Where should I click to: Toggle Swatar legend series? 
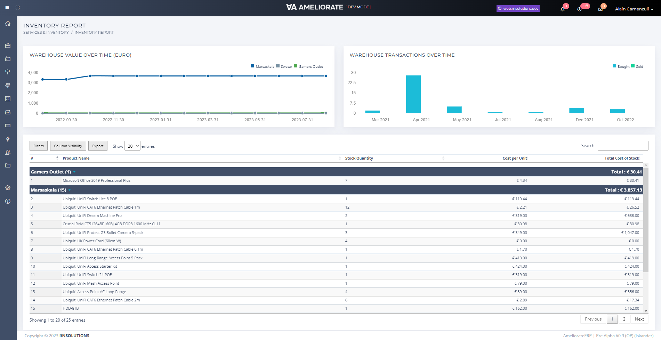(284, 66)
